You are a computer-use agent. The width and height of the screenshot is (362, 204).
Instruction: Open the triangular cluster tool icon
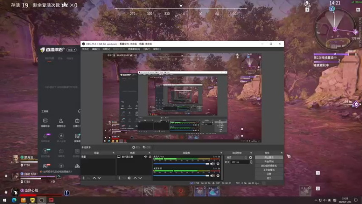point(77,166)
